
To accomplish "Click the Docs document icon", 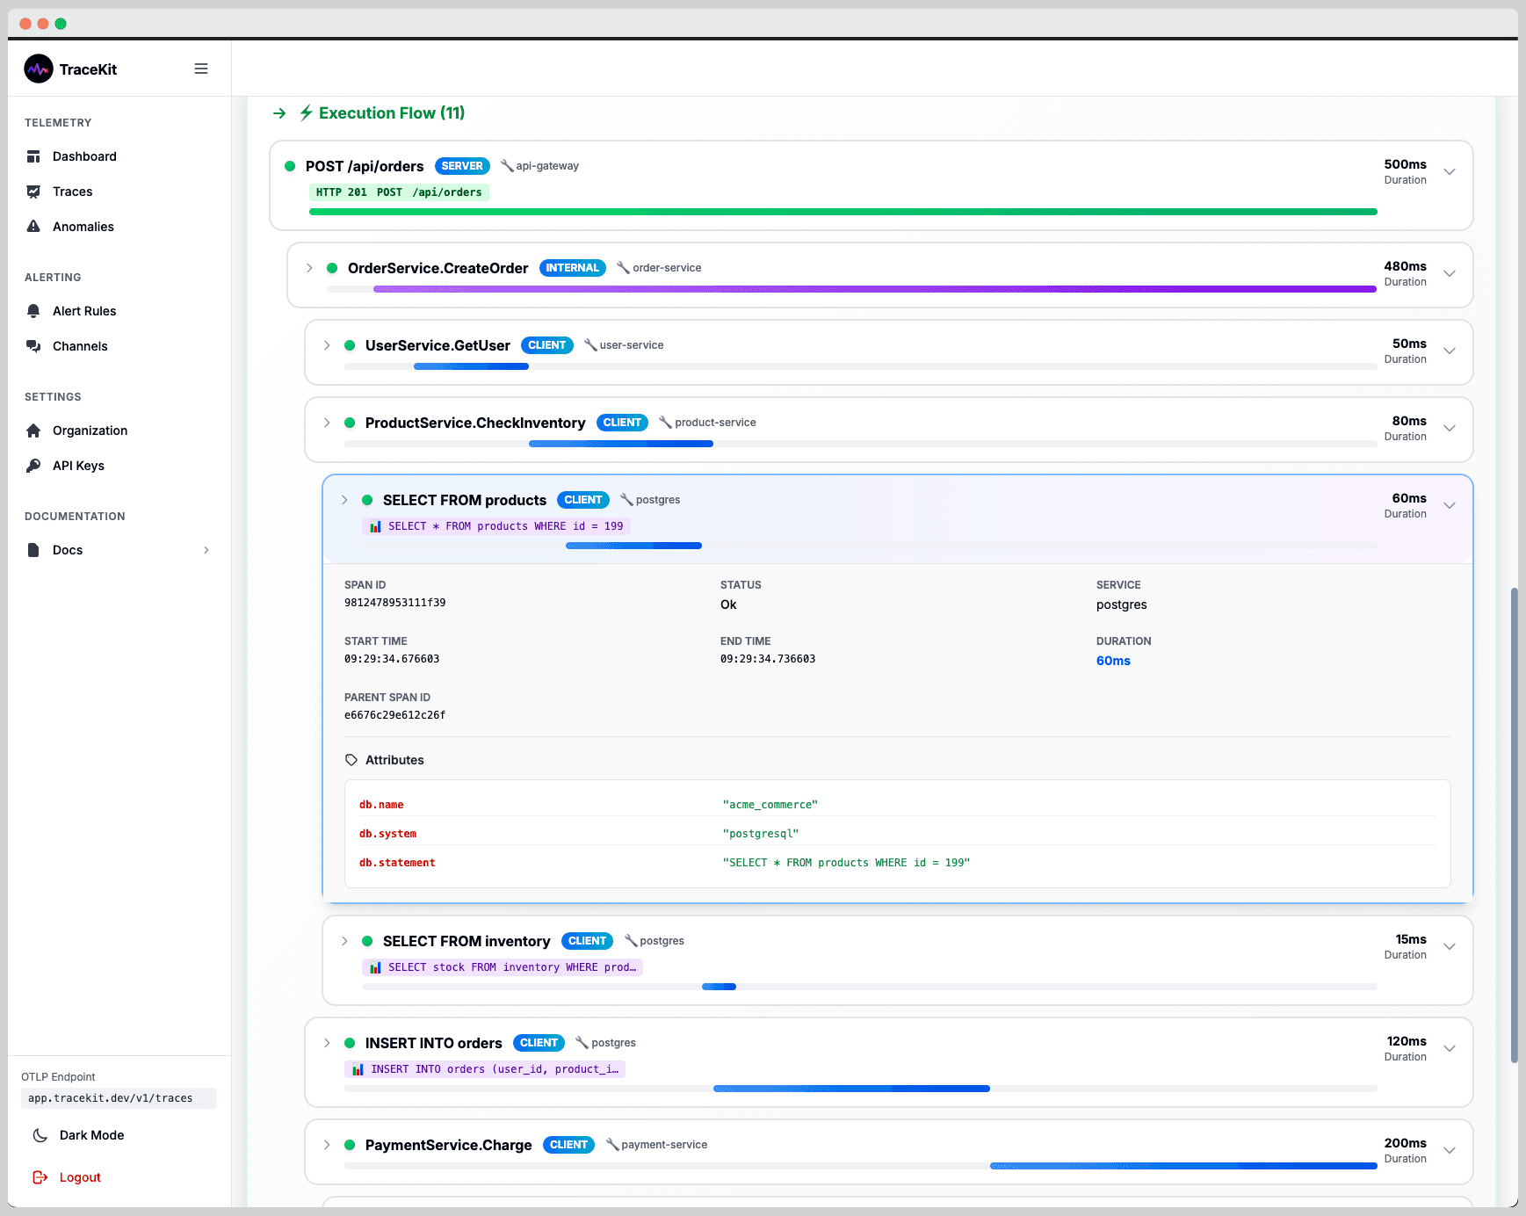I will (x=34, y=550).
